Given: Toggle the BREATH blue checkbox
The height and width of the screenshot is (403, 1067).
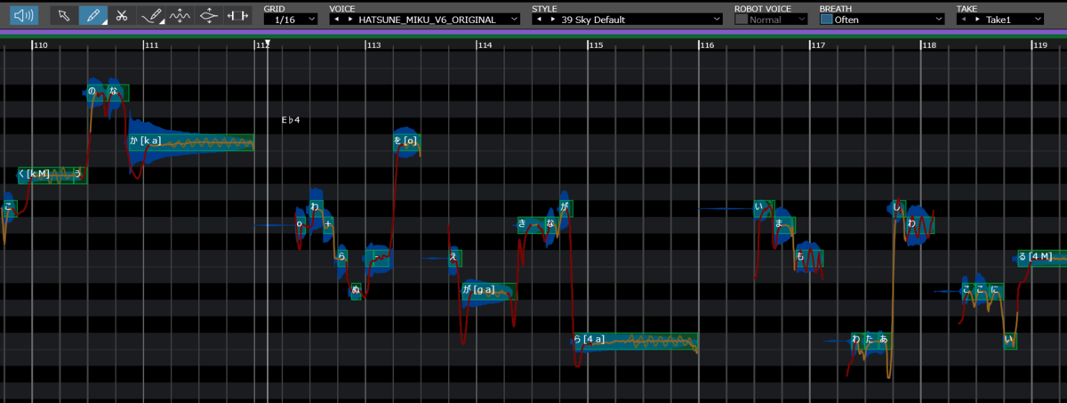Looking at the screenshot, I should coord(826,19).
